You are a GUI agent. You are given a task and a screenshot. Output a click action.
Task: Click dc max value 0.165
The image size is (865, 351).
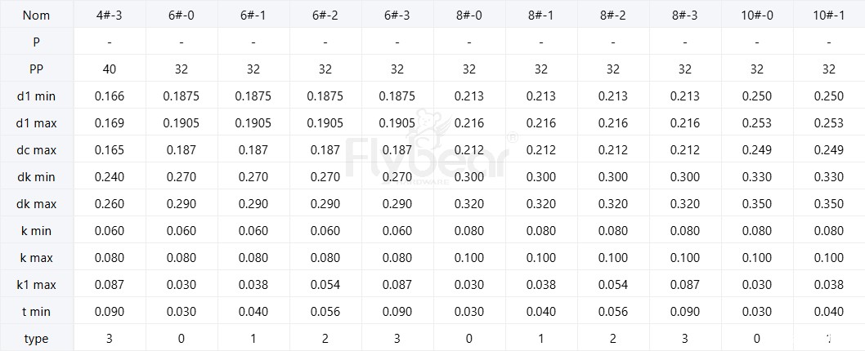[x=110, y=150]
